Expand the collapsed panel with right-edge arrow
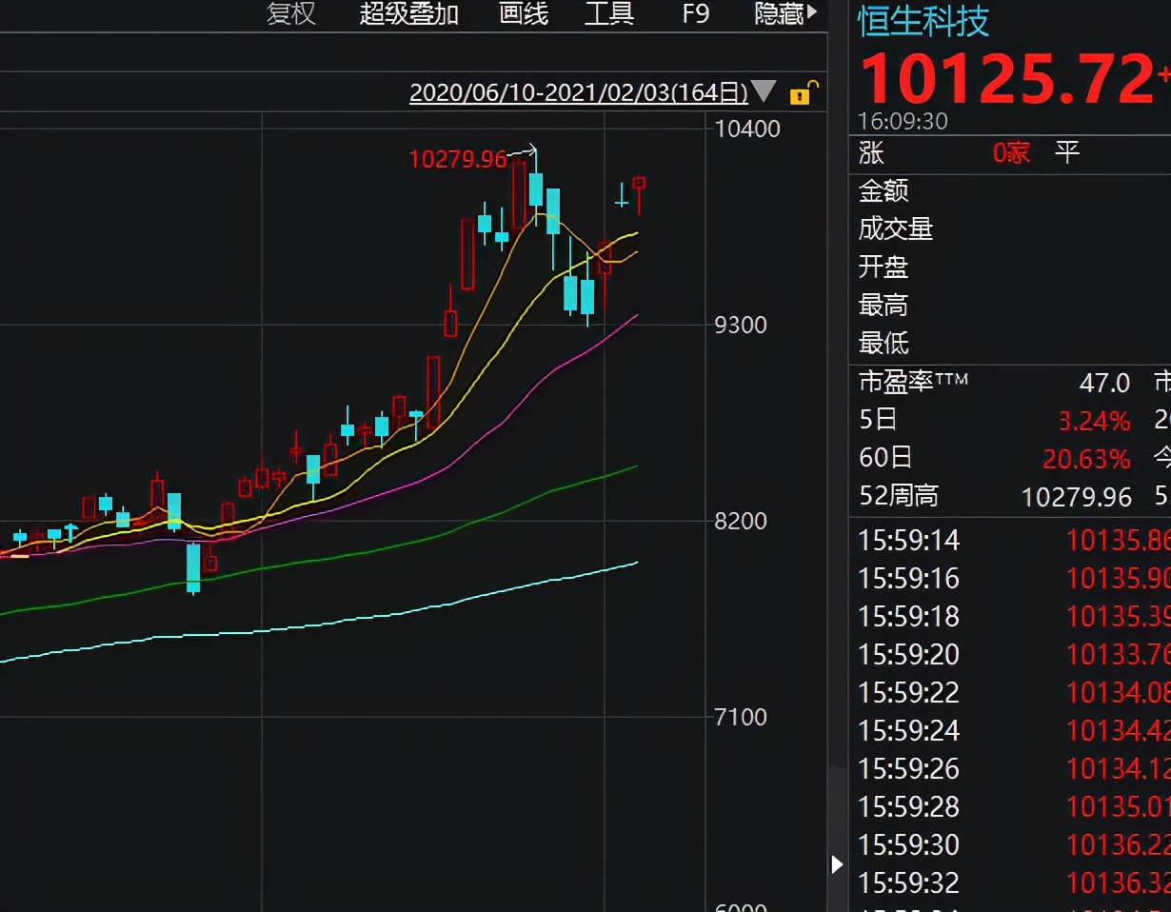The height and width of the screenshot is (912, 1171). tap(836, 864)
